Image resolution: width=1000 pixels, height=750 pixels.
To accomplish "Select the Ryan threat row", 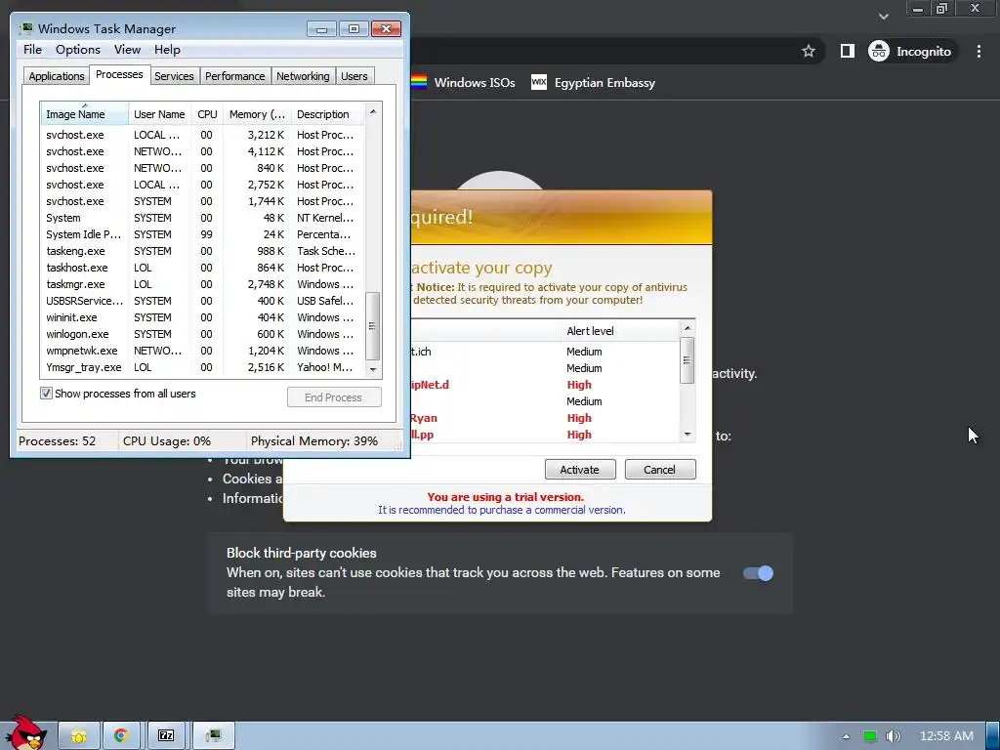I will pyautogui.click(x=545, y=418).
